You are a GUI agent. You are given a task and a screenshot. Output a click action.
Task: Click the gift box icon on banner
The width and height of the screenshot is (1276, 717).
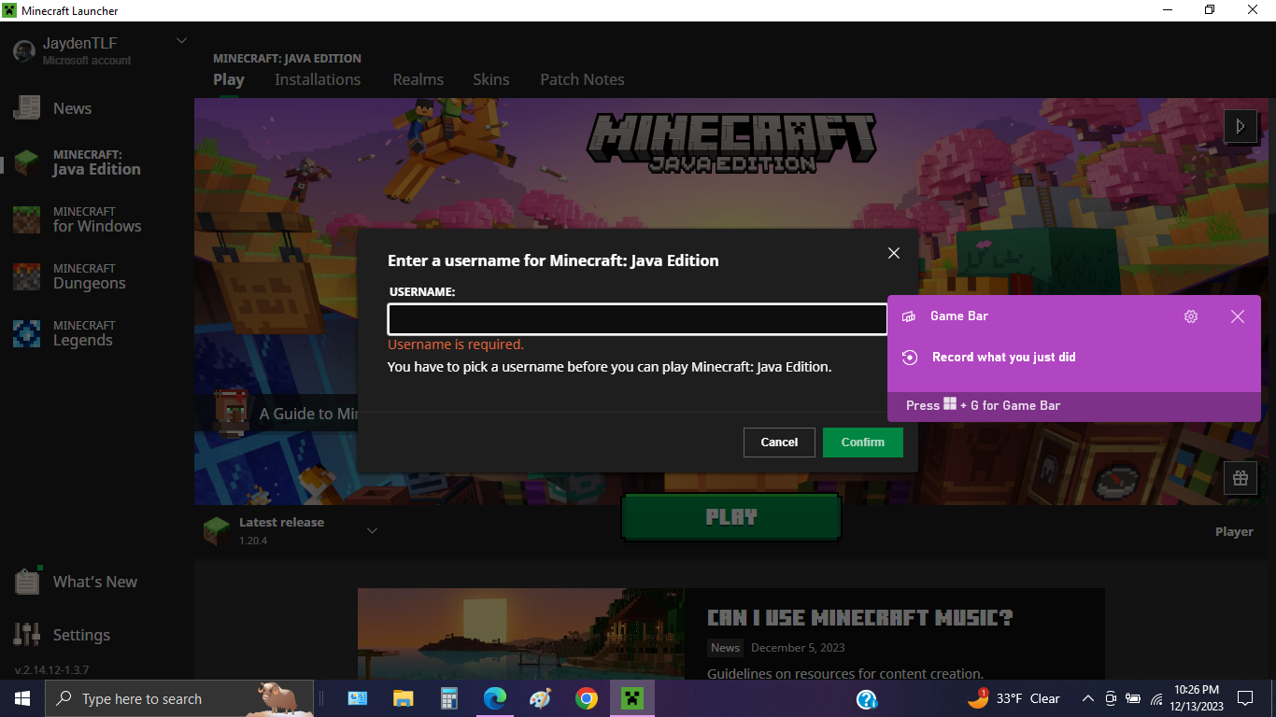[1240, 478]
